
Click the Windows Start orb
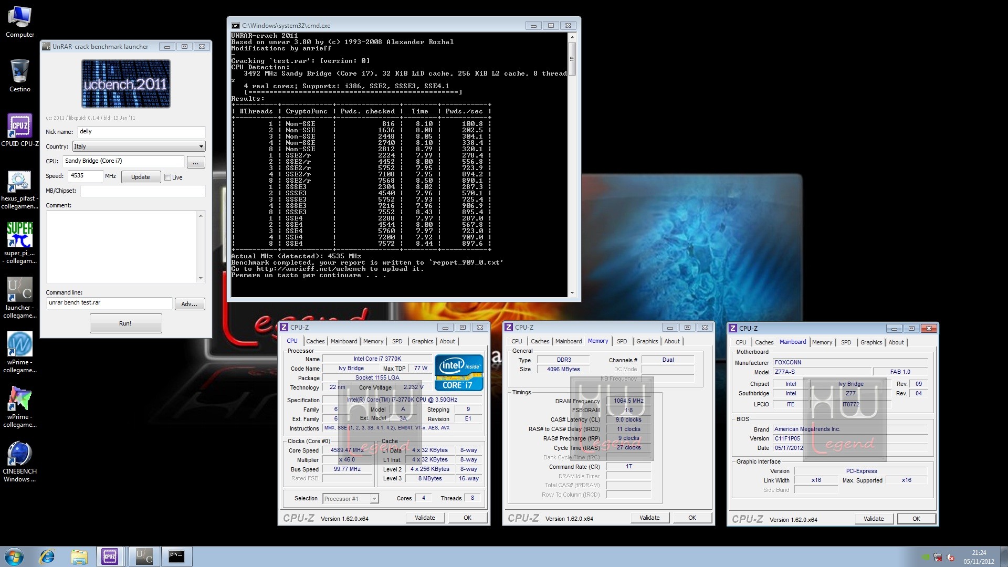click(x=13, y=556)
